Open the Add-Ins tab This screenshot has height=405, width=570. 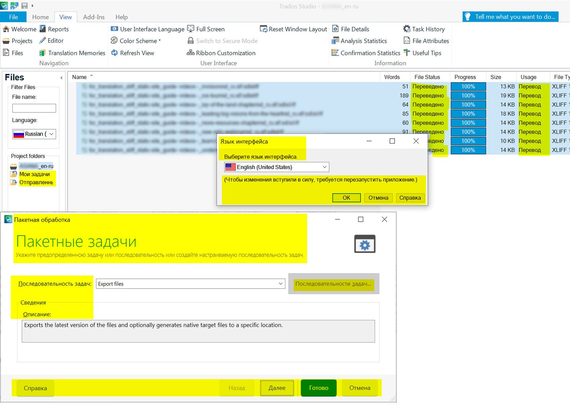tap(94, 17)
